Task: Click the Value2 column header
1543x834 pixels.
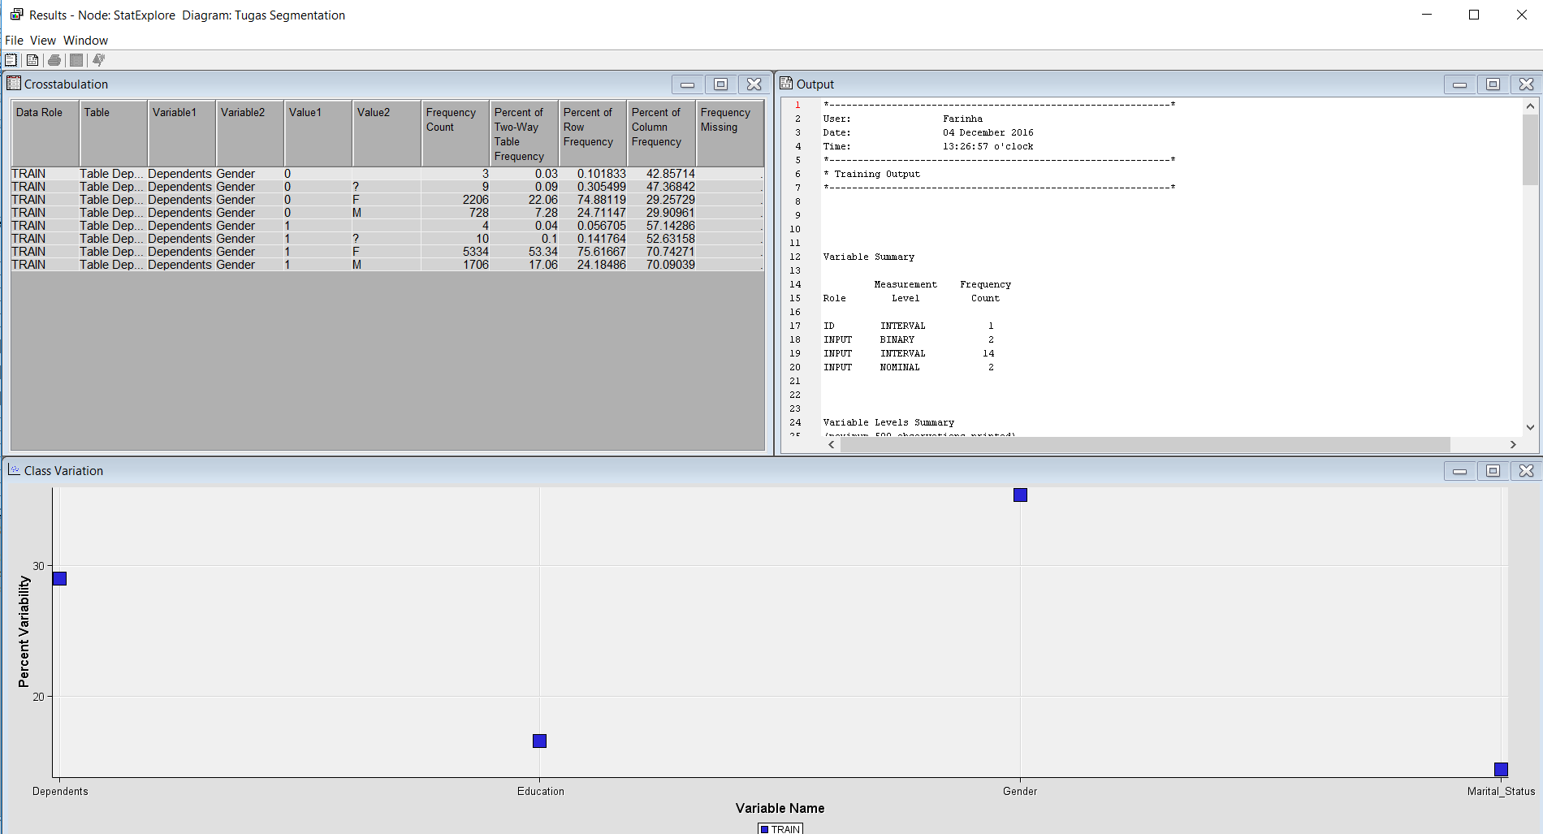Action: click(x=387, y=133)
